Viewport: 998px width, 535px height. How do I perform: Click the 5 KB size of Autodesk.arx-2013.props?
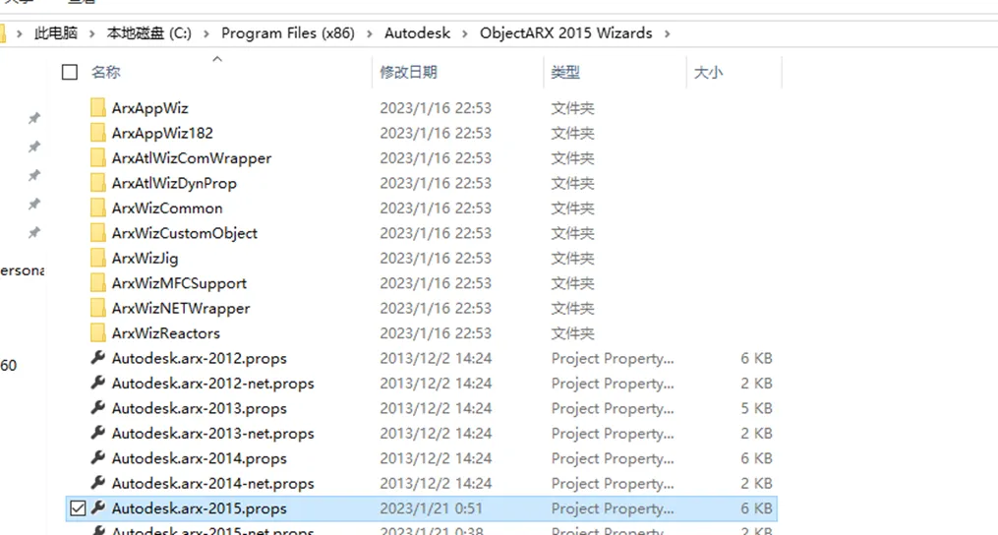[x=756, y=407]
